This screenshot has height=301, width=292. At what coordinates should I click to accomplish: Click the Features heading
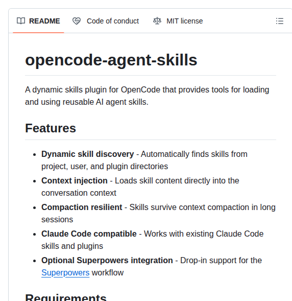click(51, 128)
